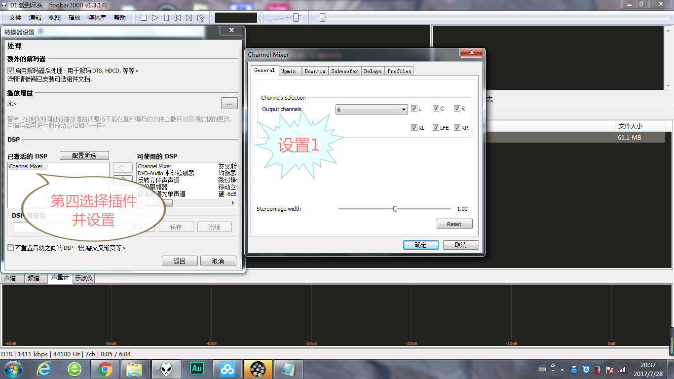This screenshot has height=379, width=674.
Task: Click the 删除 preset button
Action: (x=215, y=227)
